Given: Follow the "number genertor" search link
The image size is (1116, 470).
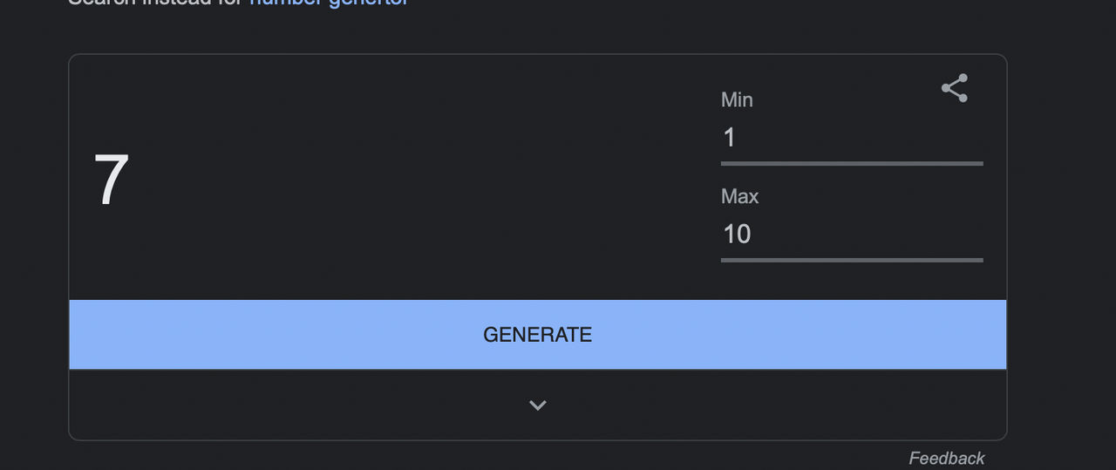Looking at the screenshot, I should (329, 3).
